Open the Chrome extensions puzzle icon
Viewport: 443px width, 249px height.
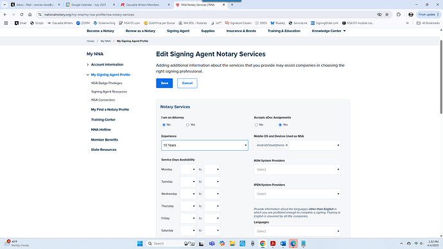399,14
